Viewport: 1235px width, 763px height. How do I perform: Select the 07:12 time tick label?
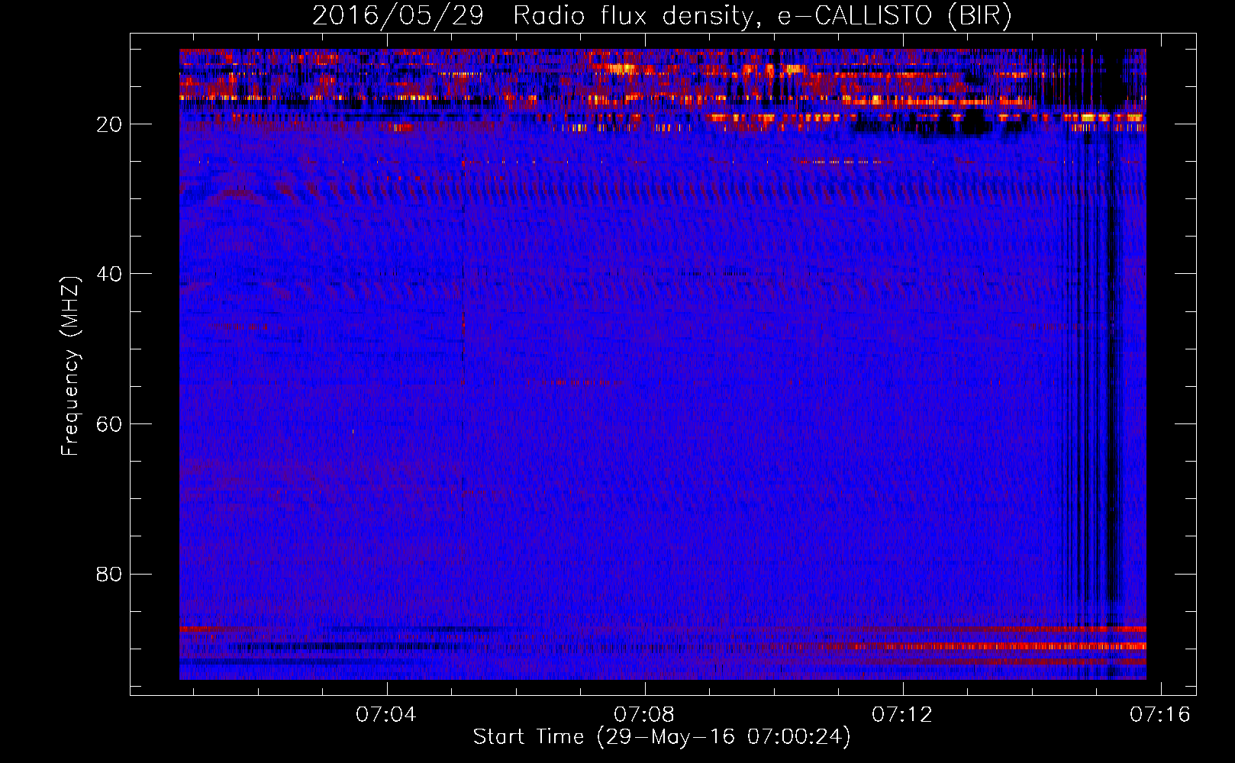(x=902, y=714)
